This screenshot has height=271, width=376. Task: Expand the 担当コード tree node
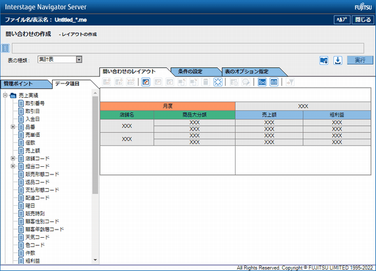pyautogui.click(x=13, y=166)
